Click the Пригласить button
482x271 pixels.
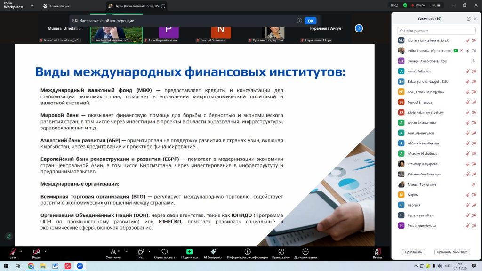(x=414, y=252)
